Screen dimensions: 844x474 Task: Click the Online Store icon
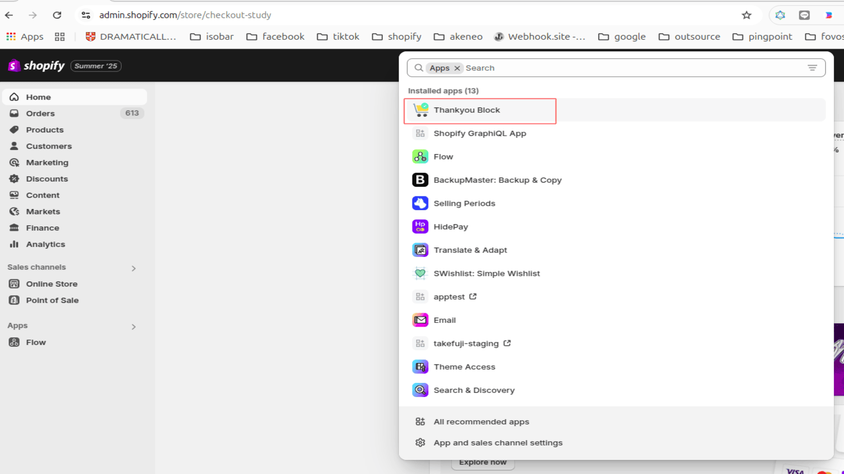point(14,283)
